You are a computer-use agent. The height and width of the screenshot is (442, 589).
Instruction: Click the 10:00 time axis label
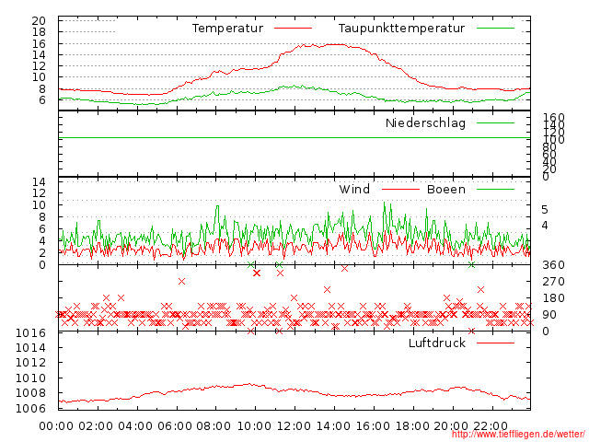pyautogui.click(x=254, y=426)
